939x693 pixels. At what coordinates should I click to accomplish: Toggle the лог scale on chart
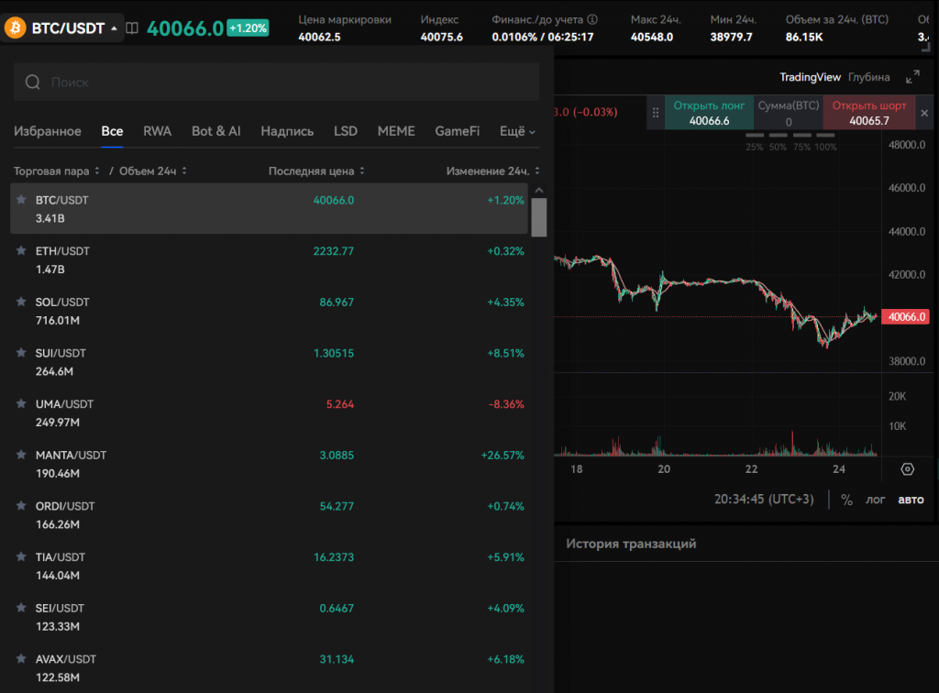[x=876, y=500]
